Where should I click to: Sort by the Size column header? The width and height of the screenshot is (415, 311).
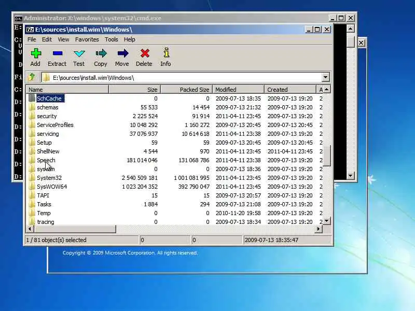pyautogui.click(x=134, y=89)
